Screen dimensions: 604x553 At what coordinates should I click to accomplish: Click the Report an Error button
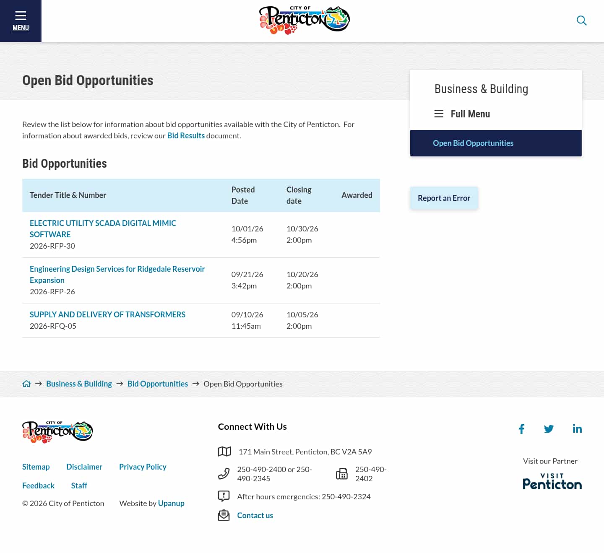tap(444, 198)
